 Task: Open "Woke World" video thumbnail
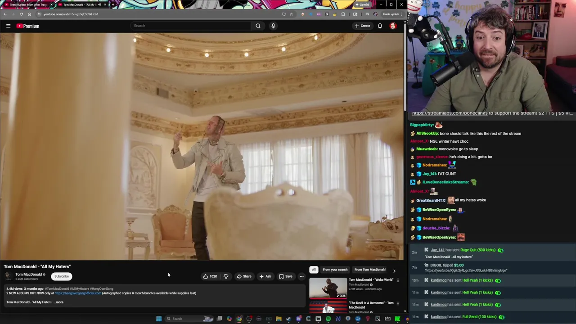pyautogui.click(x=328, y=288)
